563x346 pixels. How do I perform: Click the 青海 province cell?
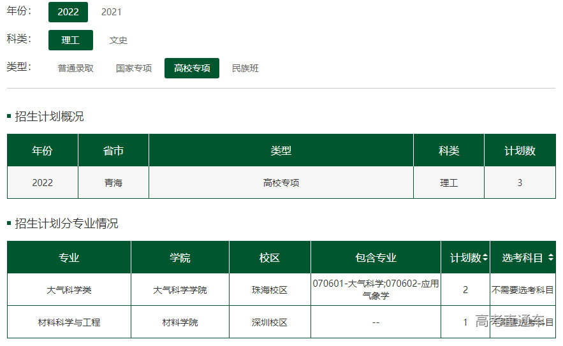pos(113,183)
